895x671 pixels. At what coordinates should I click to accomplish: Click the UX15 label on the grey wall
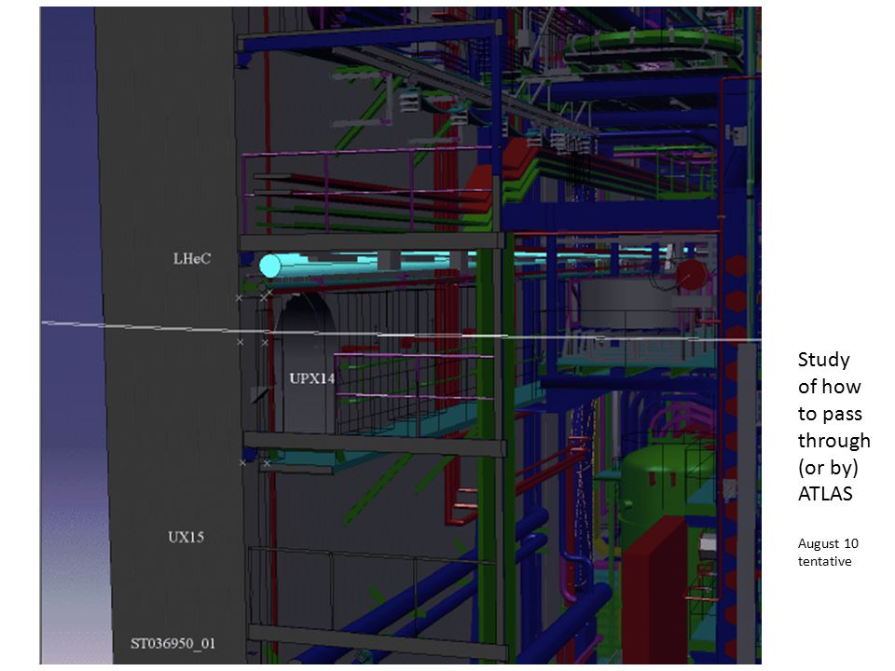pyautogui.click(x=186, y=537)
